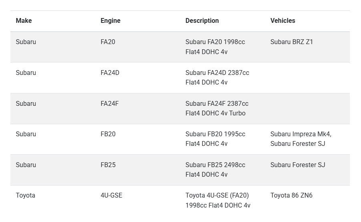
Task: Click the 4U-GSE engine cell
Action: tap(111, 196)
